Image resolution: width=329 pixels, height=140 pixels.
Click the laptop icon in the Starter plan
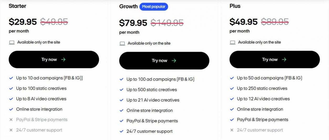[12, 42]
